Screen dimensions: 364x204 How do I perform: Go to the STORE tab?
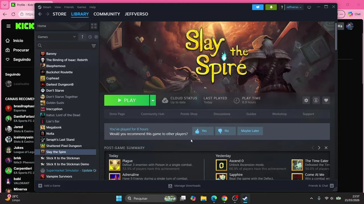click(59, 14)
